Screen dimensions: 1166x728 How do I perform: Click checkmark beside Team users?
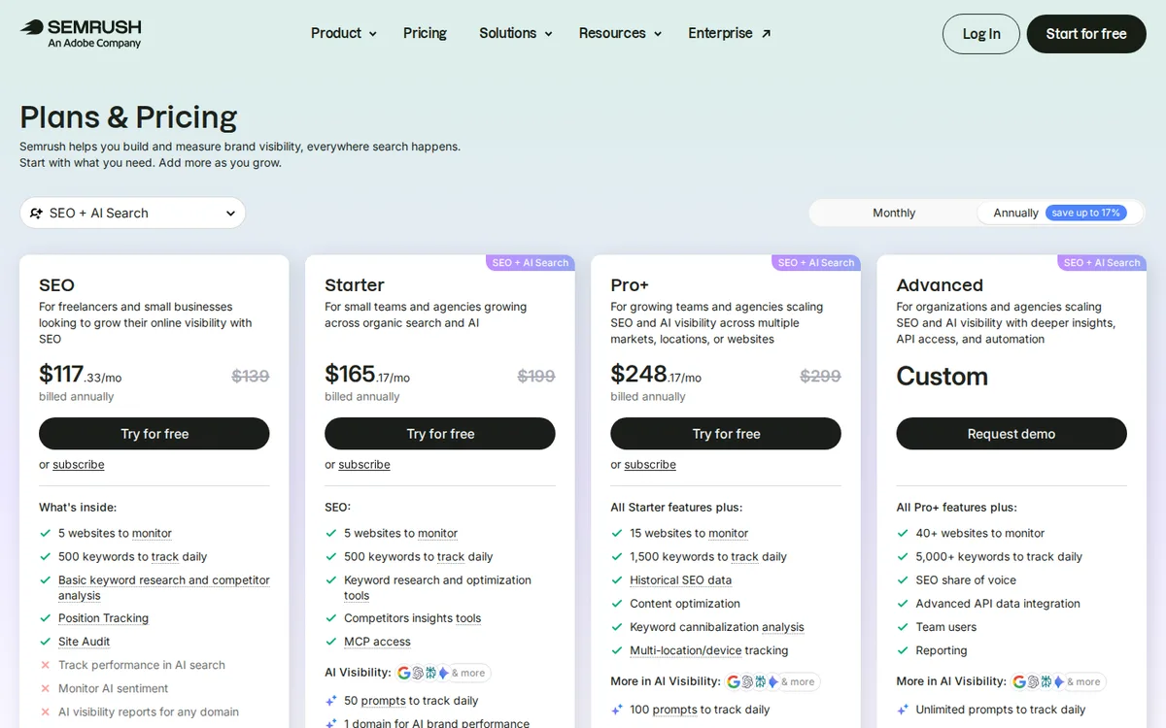pyautogui.click(x=902, y=627)
